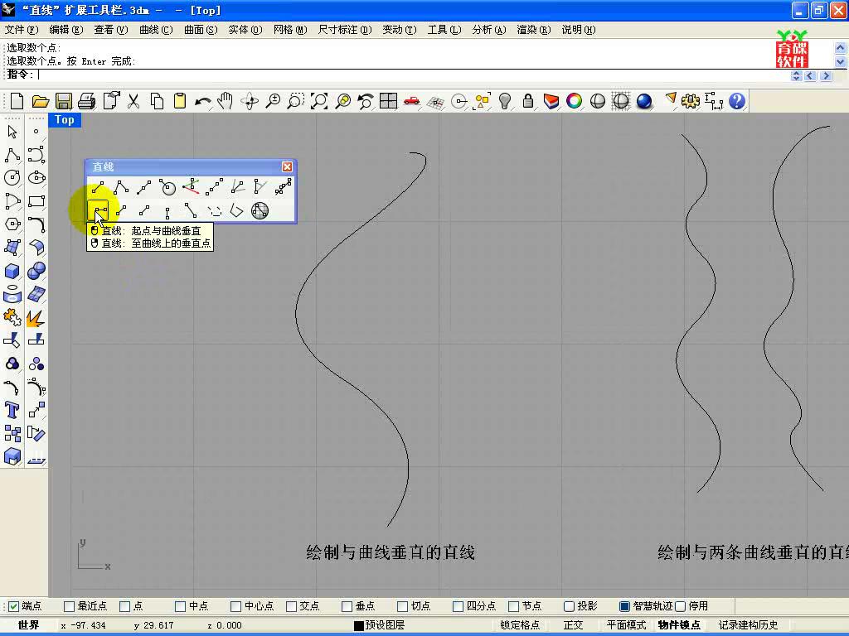
Task: Toggle 物件锁点 in status bar
Action: coord(679,625)
